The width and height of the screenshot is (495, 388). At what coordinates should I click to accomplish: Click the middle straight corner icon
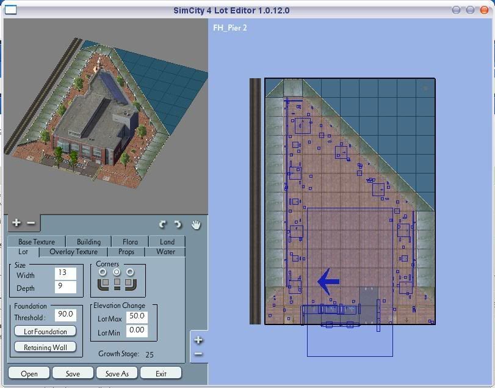117,284
